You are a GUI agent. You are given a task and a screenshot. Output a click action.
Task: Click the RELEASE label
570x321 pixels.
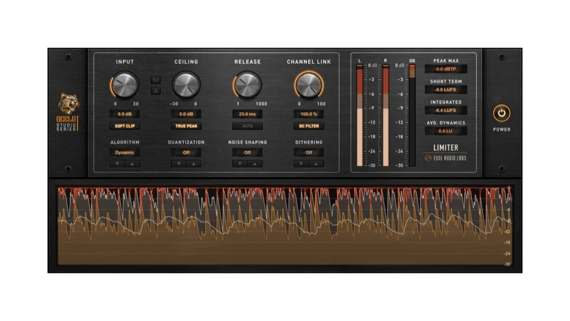pyautogui.click(x=247, y=62)
